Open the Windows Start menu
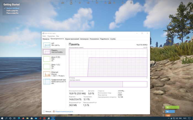The height and width of the screenshot is (120, 193). (2, 118)
